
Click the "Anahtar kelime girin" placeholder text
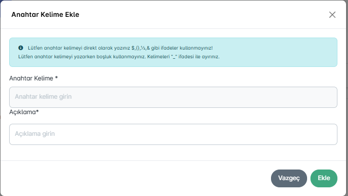(x=43, y=97)
